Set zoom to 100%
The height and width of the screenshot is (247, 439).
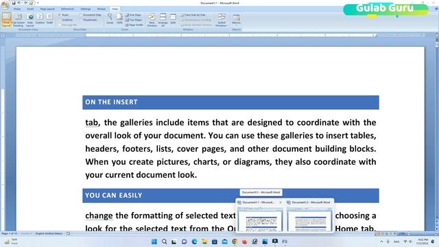pos(119,19)
